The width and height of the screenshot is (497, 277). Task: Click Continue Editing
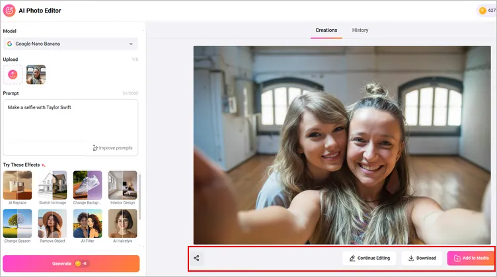pos(369,258)
